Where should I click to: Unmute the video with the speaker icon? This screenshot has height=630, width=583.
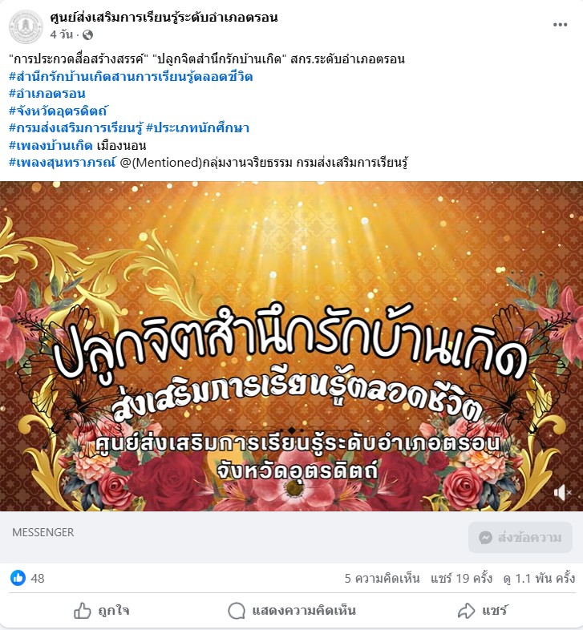coord(561,492)
